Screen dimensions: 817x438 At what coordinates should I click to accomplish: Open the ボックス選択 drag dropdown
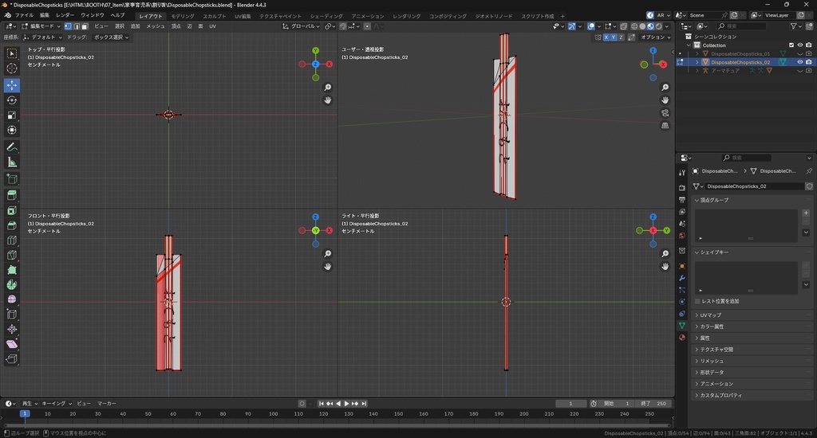112,37
